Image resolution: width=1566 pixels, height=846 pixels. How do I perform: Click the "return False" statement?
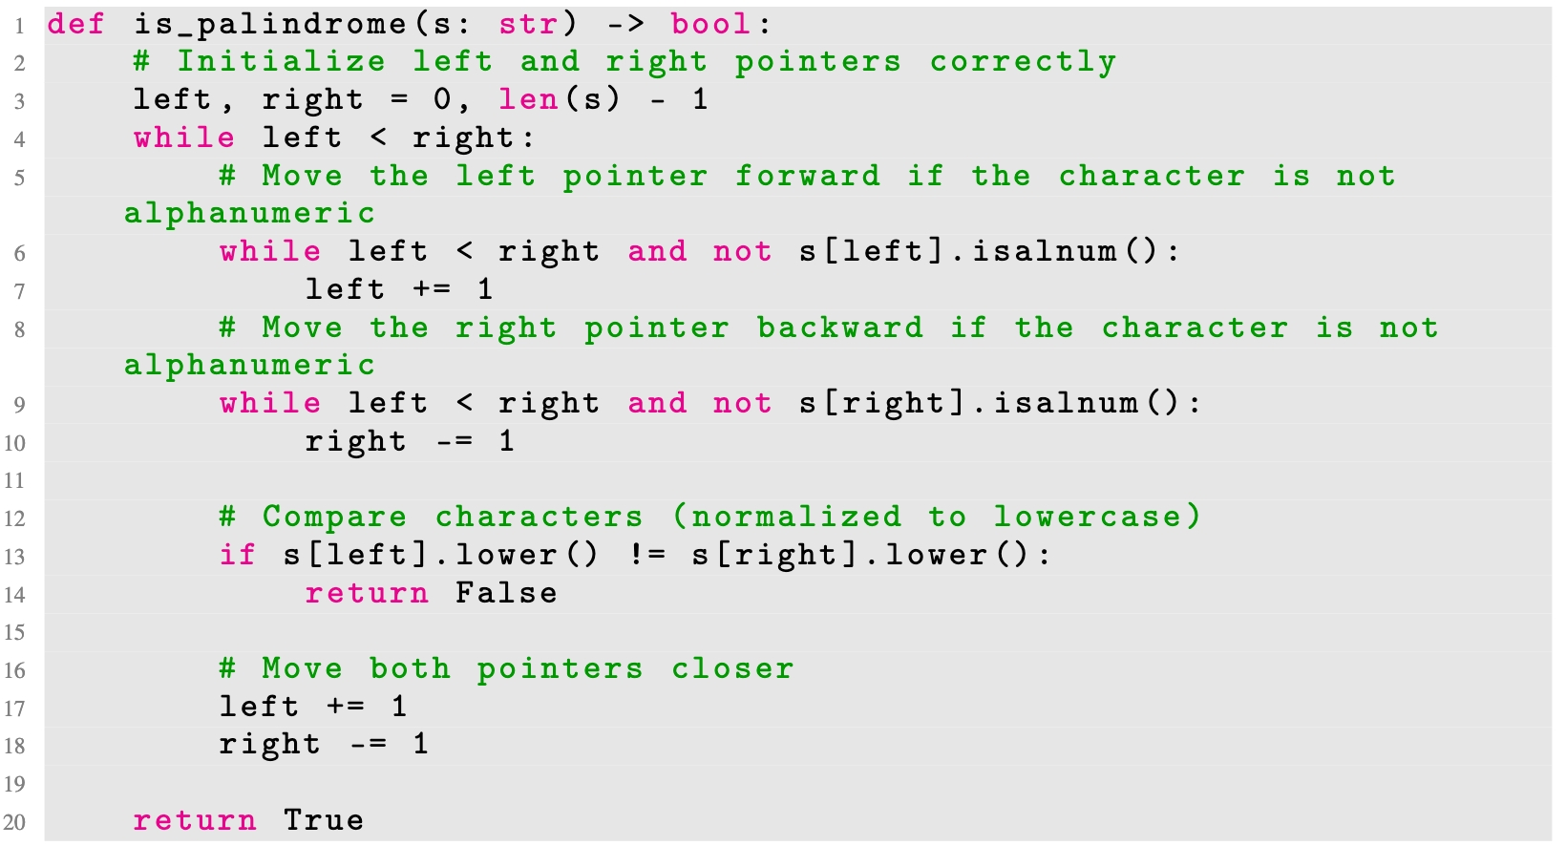(430, 593)
